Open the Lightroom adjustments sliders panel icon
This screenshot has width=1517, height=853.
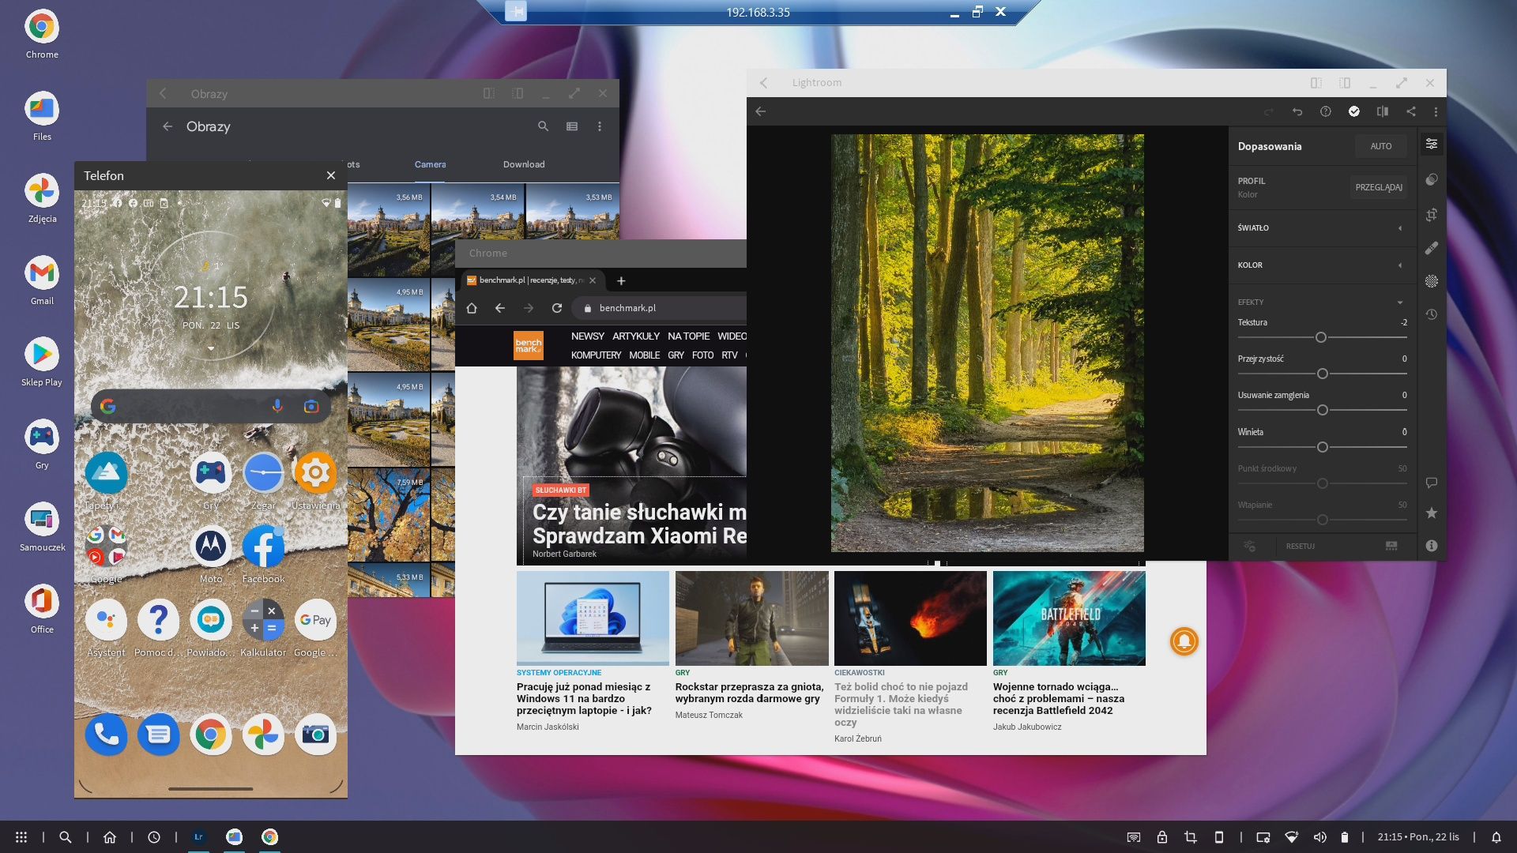[1431, 144]
